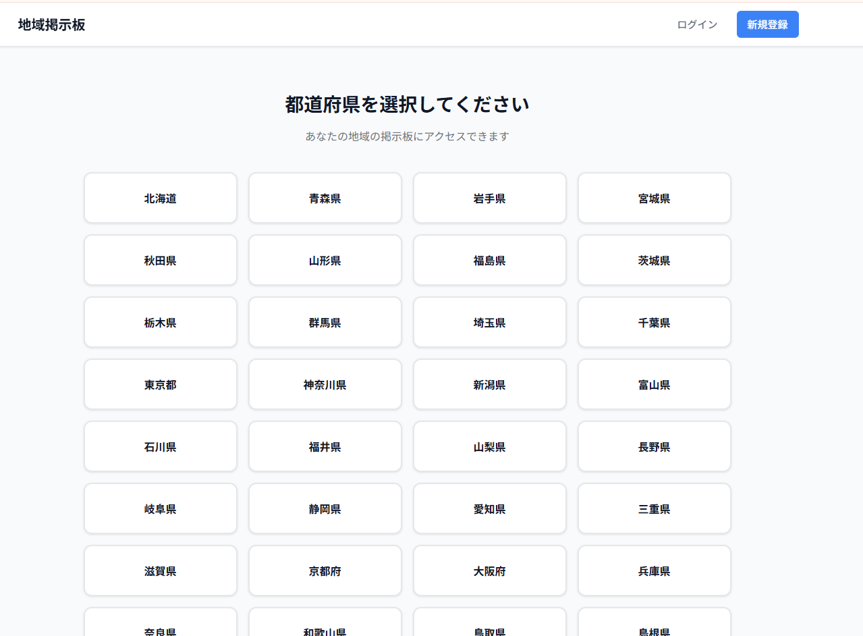
Task: Select the 北海道 prefecture
Action: click(x=160, y=198)
